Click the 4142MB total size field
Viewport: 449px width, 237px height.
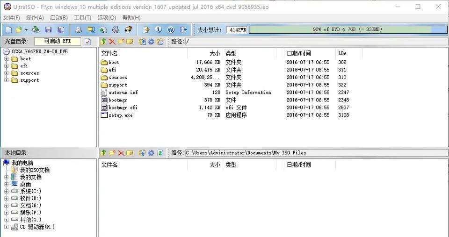pos(237,29)
